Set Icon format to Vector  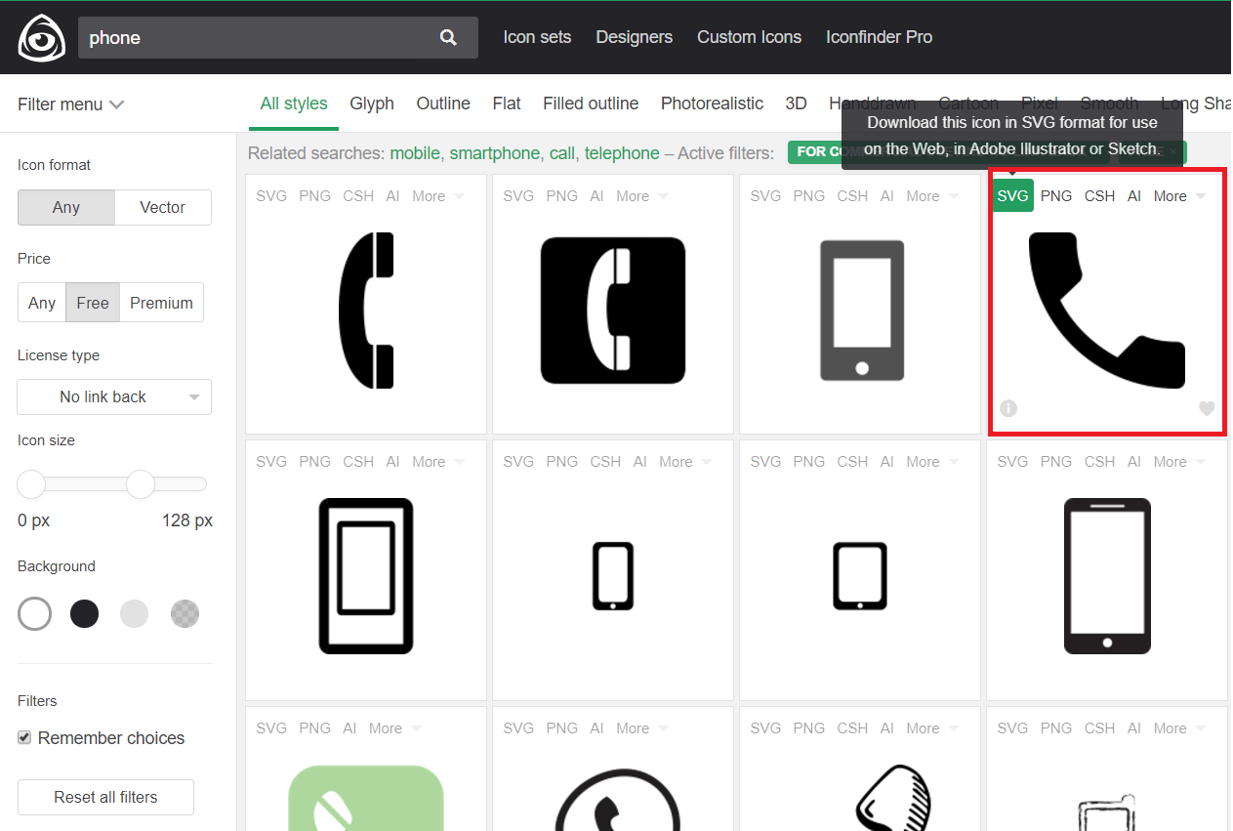162,207
